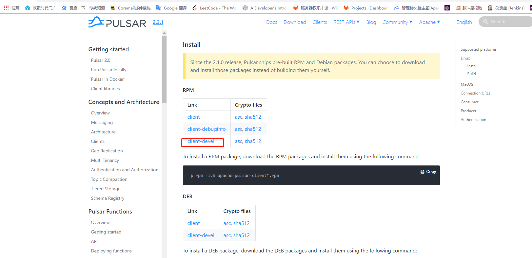
Task: Open the GitLab Projects Dashboard bookmark
Action: (365, 8)
